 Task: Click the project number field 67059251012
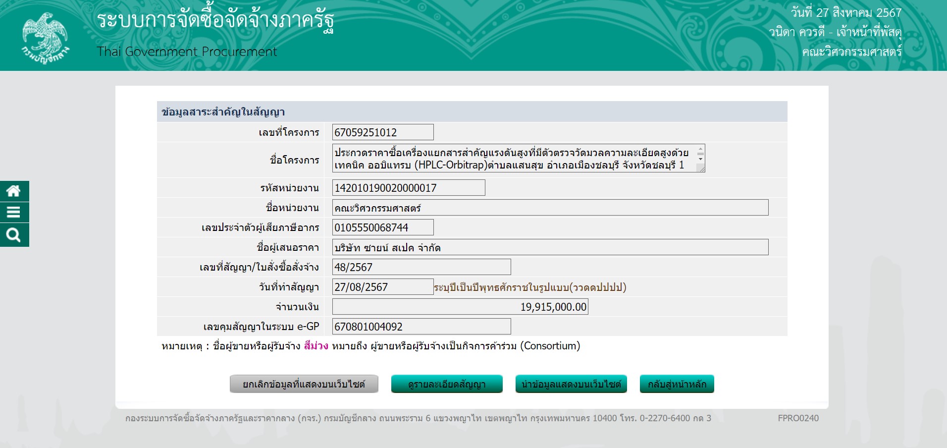tap(382, 132)
